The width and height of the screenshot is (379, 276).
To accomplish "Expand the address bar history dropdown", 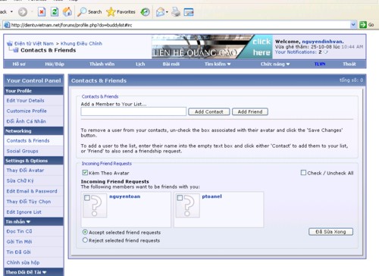I will coord(353,25).
